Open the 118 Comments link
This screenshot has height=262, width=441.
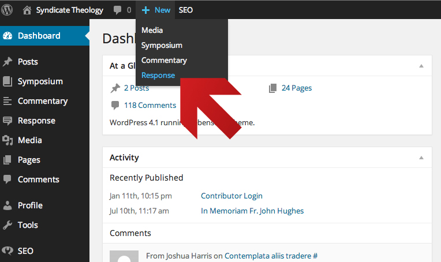coord(150,105)
